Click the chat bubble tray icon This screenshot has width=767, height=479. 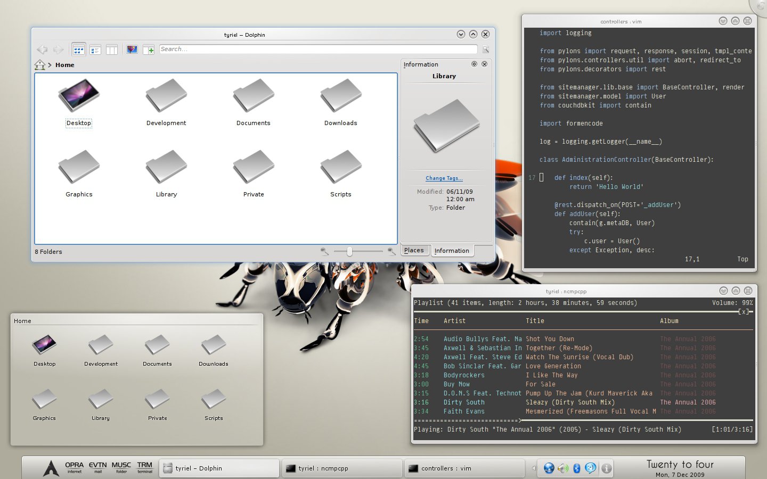pyautogui.click(x=591, y=468)
